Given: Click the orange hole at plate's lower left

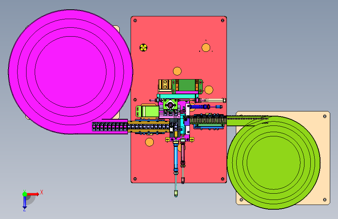Looking at the screenshot, I should point(149,142).
